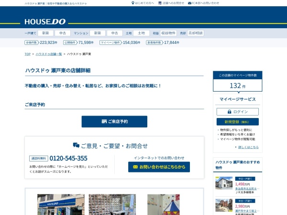Select 一戸建て 新築 menu item

pyautogui.click(x=45, y=33)
